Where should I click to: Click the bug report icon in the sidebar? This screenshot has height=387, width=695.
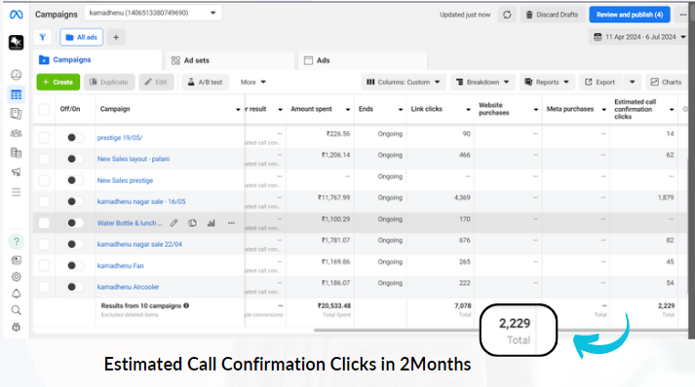tap(16, 327)
